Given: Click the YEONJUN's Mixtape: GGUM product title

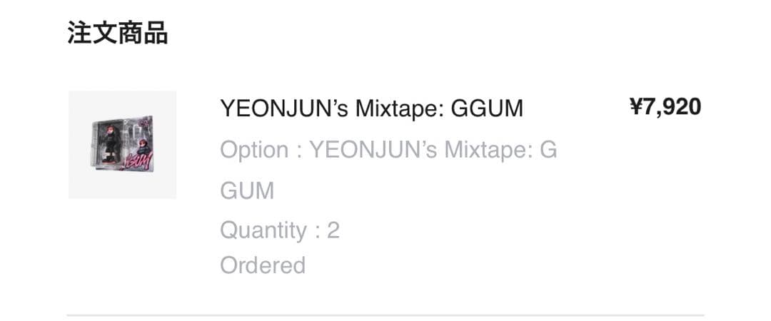Looking at the screenshot, I should pyautogui.click(x=371, y=108).
